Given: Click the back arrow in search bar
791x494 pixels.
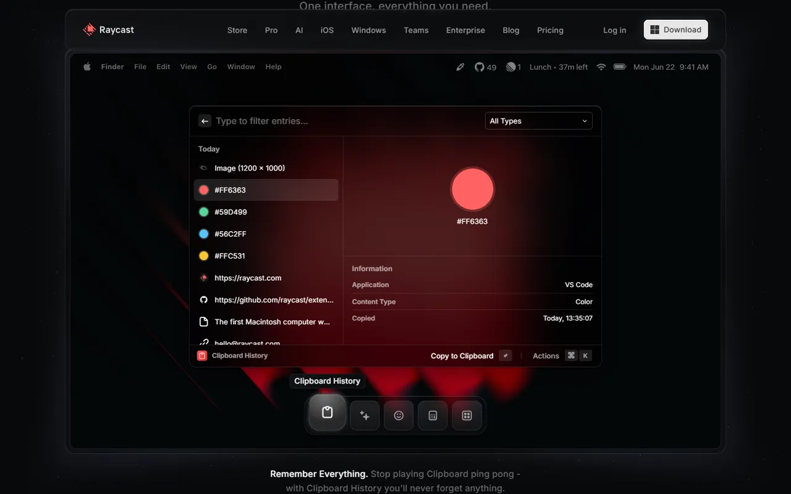Looking at the screenshot, I should point(205,121).
